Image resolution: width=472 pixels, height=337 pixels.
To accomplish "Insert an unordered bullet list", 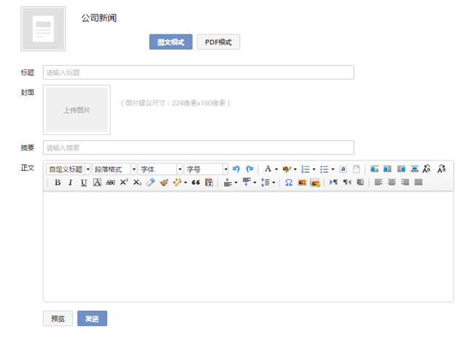I will [324, 169].
